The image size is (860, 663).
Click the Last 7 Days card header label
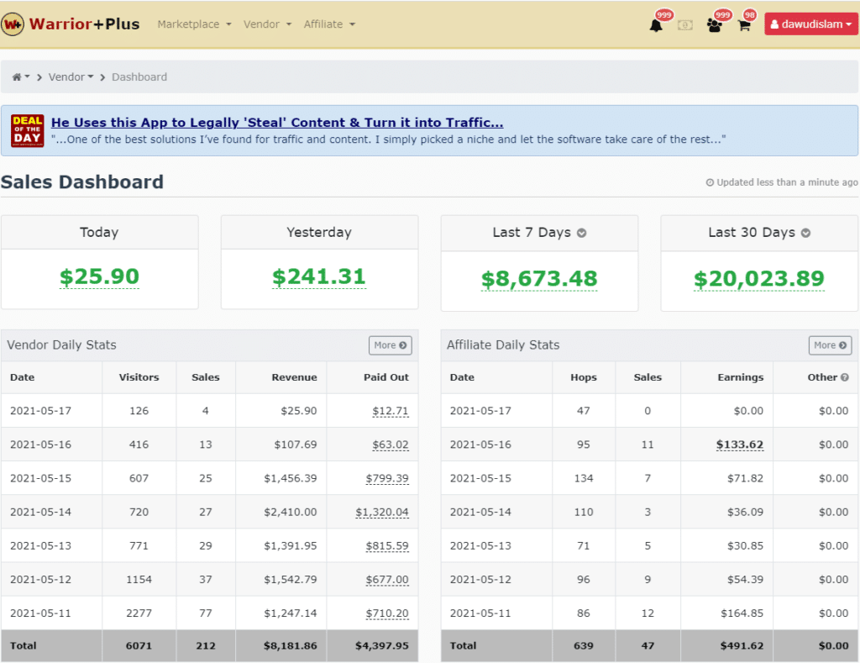[x=532, y=233]
